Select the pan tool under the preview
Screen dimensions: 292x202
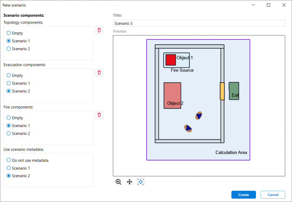coord(129,182)
